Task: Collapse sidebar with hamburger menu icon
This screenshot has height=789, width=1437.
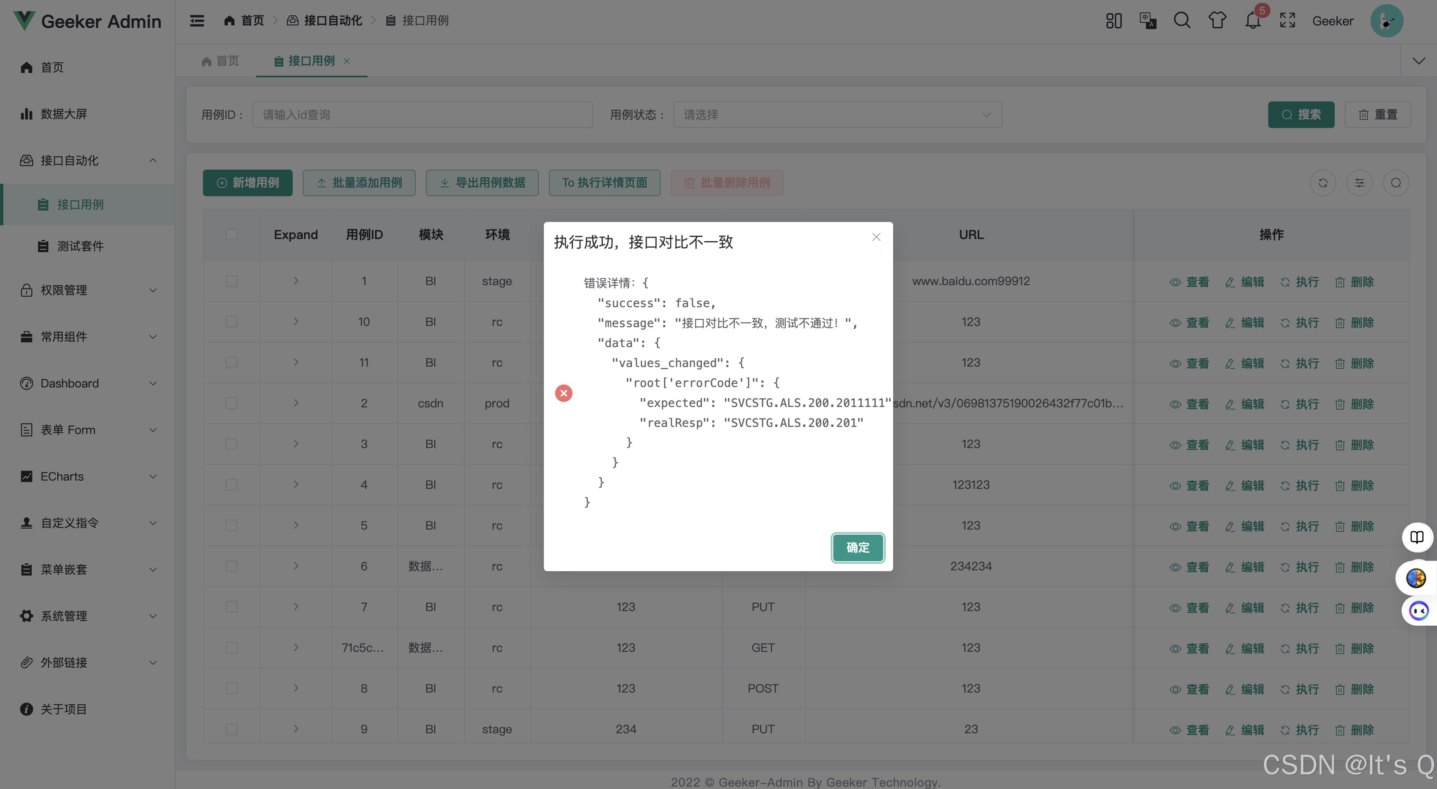Action: (x=197, y=21)
